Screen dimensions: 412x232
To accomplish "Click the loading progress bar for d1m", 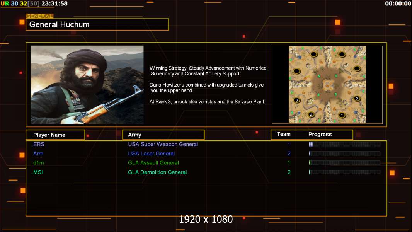I will (345, 163).
